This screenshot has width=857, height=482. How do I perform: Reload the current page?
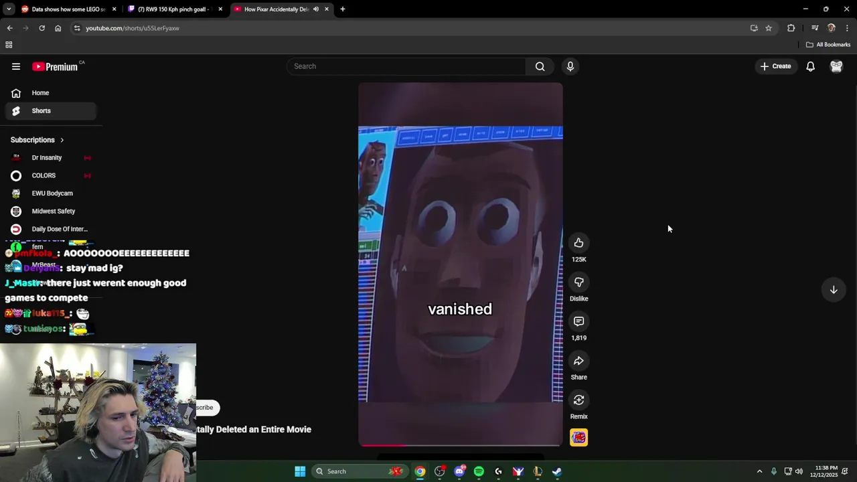[42, 28]
